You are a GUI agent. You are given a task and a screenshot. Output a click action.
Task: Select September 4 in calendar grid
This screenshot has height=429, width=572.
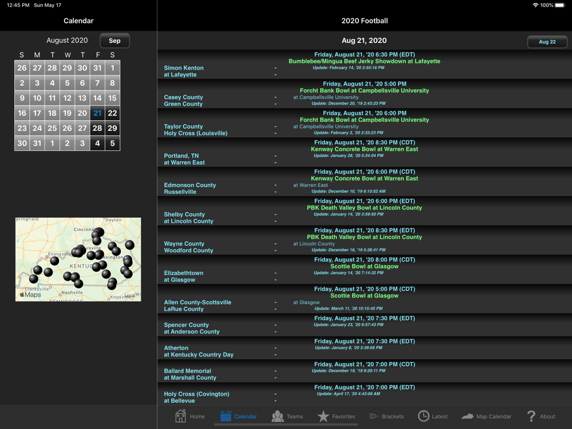97,144
